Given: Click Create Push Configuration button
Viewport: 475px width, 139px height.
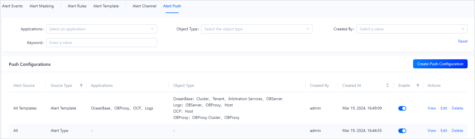Looking at the screenshot, I should pyautogui.click(x=440, y=64).
